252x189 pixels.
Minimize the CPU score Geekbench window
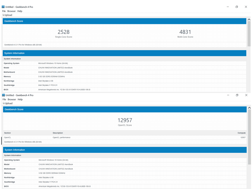(228, 7)
